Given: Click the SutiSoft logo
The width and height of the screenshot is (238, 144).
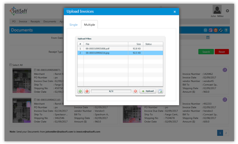Looking at the screenshot, I should 19,11.
